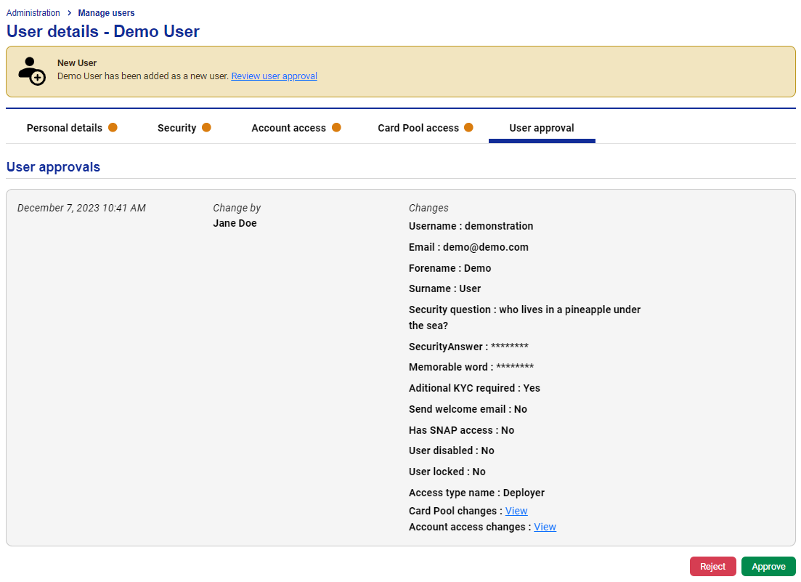Click the Surname : User line
Image resolution: width=801 pixels, height=582 pixels.
445,288
